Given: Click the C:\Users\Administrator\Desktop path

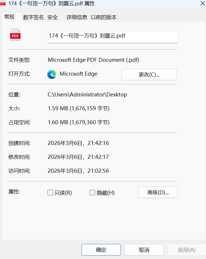Looking at the screenshot, I should (87, 95).
